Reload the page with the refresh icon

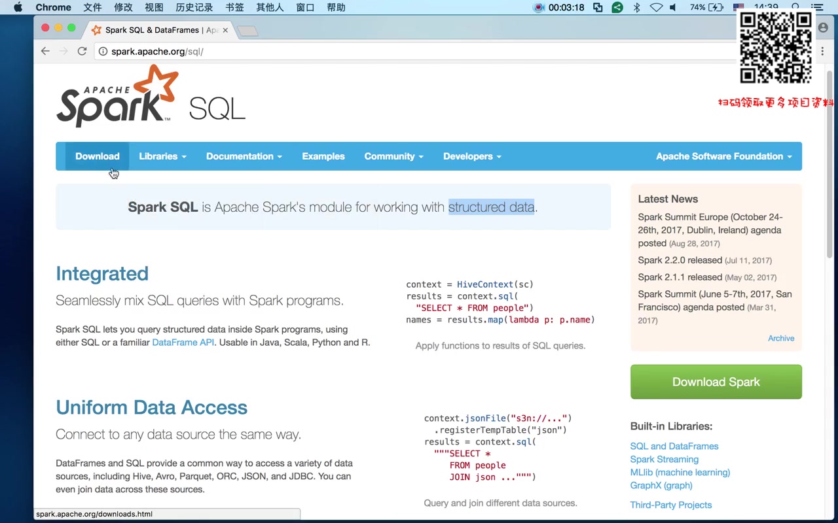coord(82,51)
